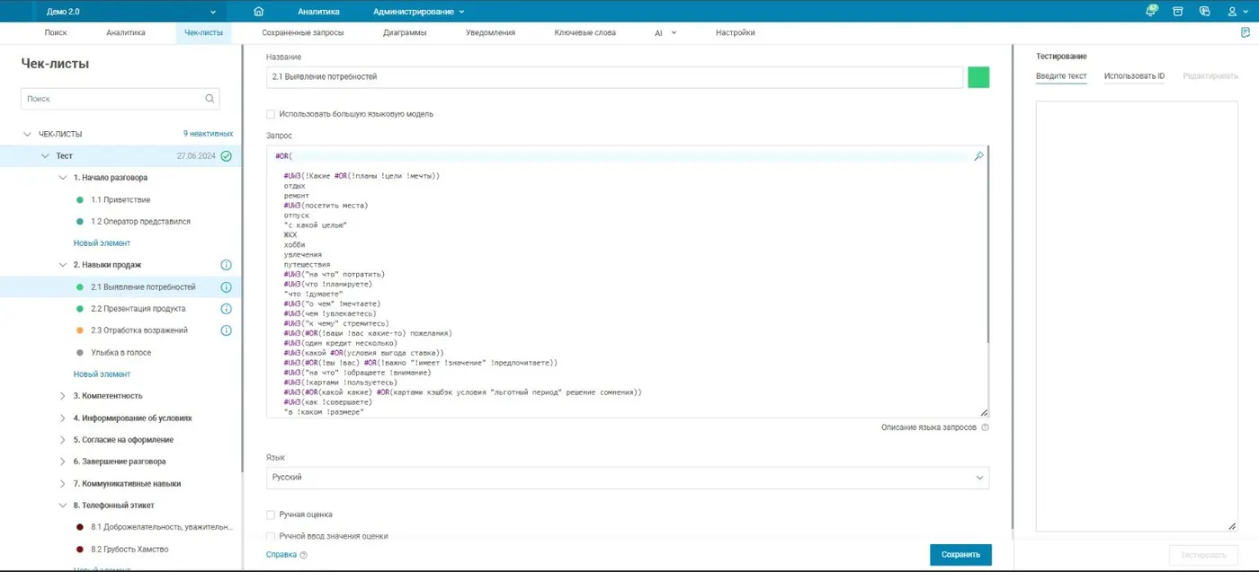Screen dimensions: 1259x572
Task: Enable Использовать большую языковую модель checkbox
Action: (271, 114)
